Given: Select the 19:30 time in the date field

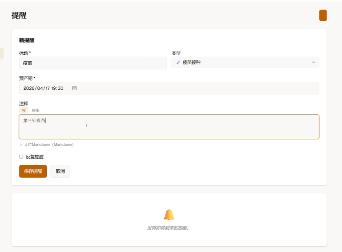Looking at the screenshot, I should point(57,88).
